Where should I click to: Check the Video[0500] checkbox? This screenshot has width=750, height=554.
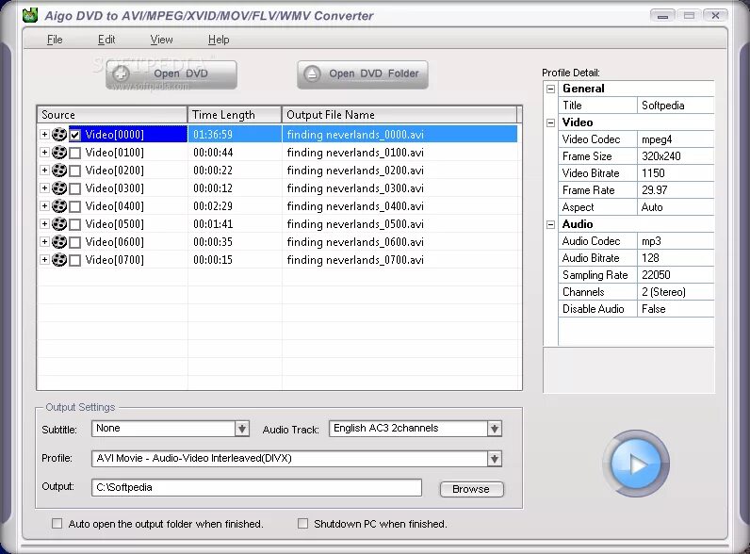click(x=74, y=224)
